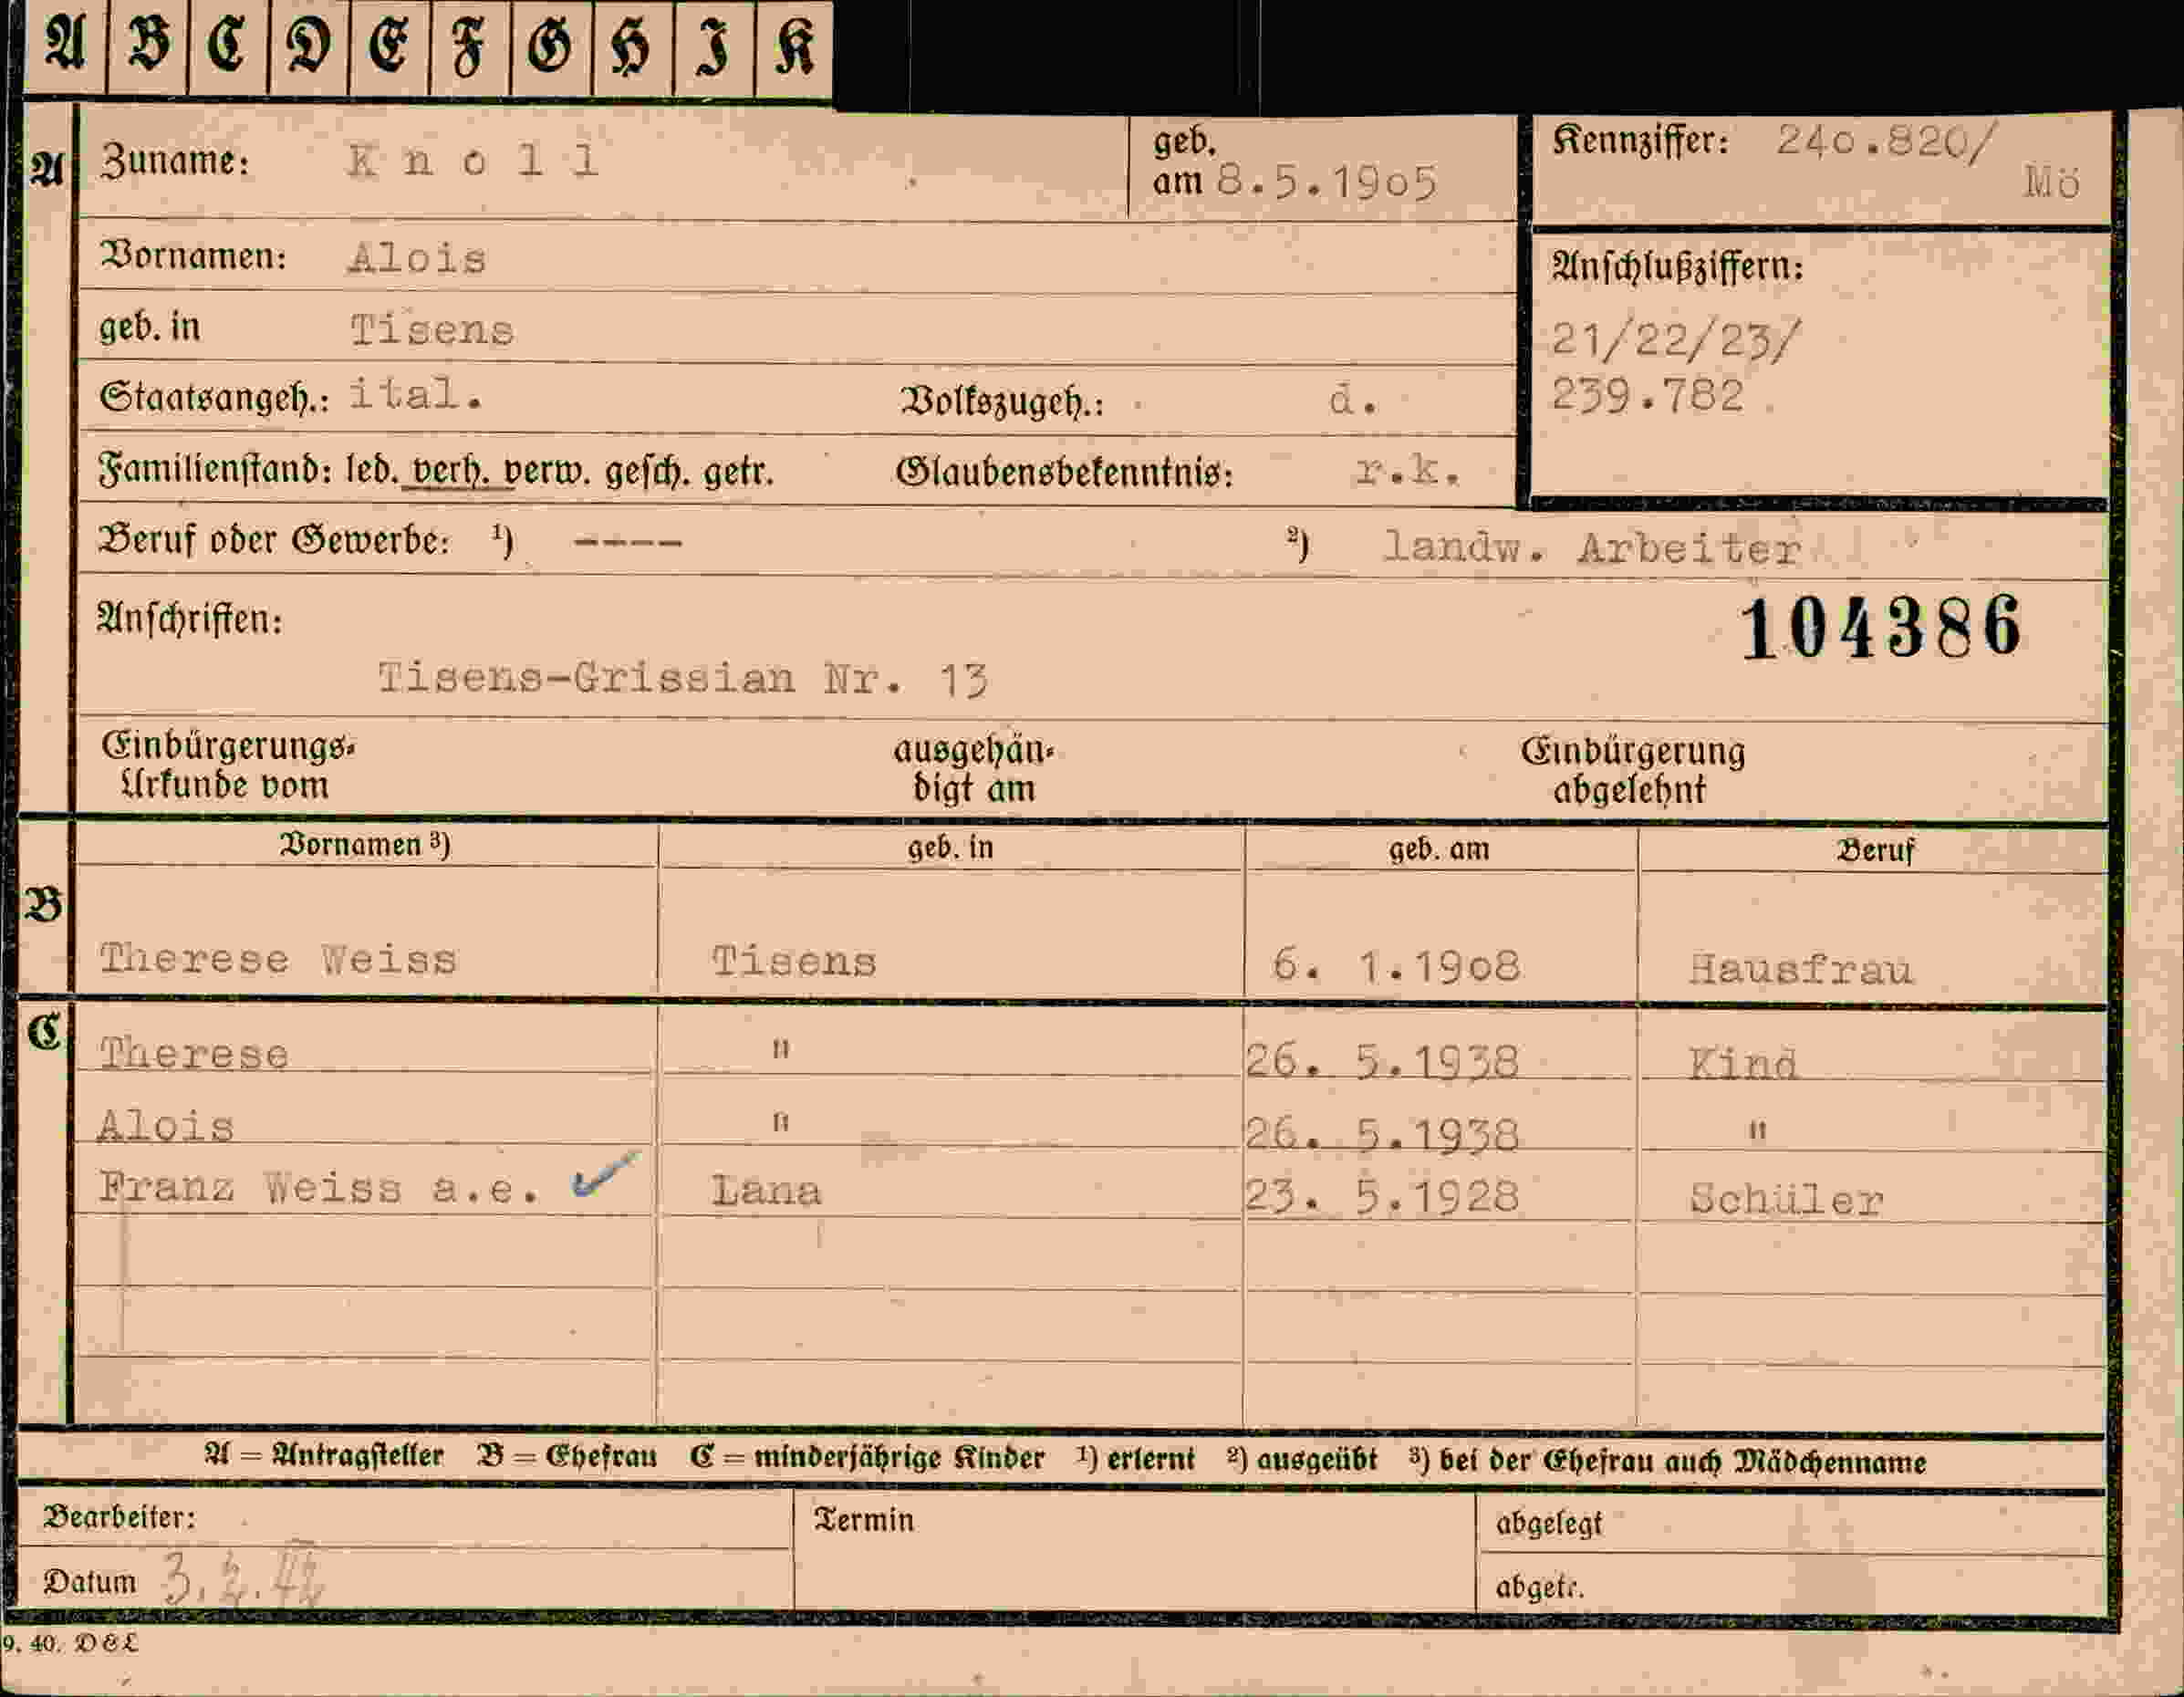Click the legend entry "C = minderjährige Kinder"
Viewport: 2184px width, 1697px height.
[x=867, y=1458]
